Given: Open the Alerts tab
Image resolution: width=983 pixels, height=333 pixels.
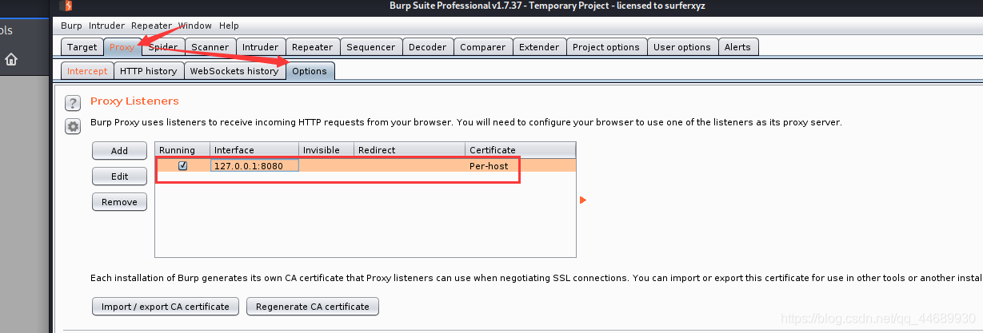Looking at the screenshot, I should [737, 47].
